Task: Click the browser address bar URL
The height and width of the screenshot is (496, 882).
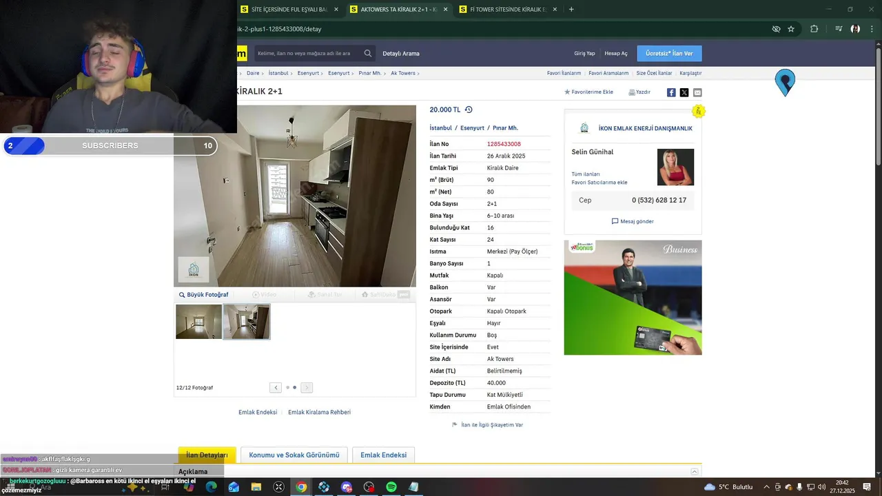Action: click(x=280, y=29)
